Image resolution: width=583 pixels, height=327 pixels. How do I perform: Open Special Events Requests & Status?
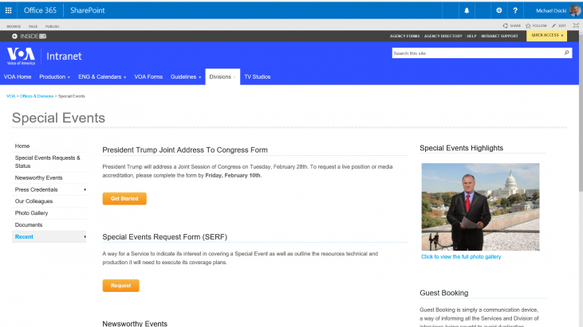(x=48, y=162)
